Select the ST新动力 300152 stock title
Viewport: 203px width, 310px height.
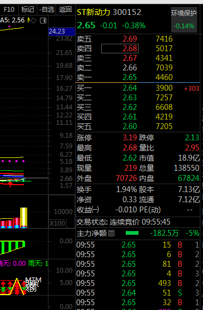click(x=109, y=12)
